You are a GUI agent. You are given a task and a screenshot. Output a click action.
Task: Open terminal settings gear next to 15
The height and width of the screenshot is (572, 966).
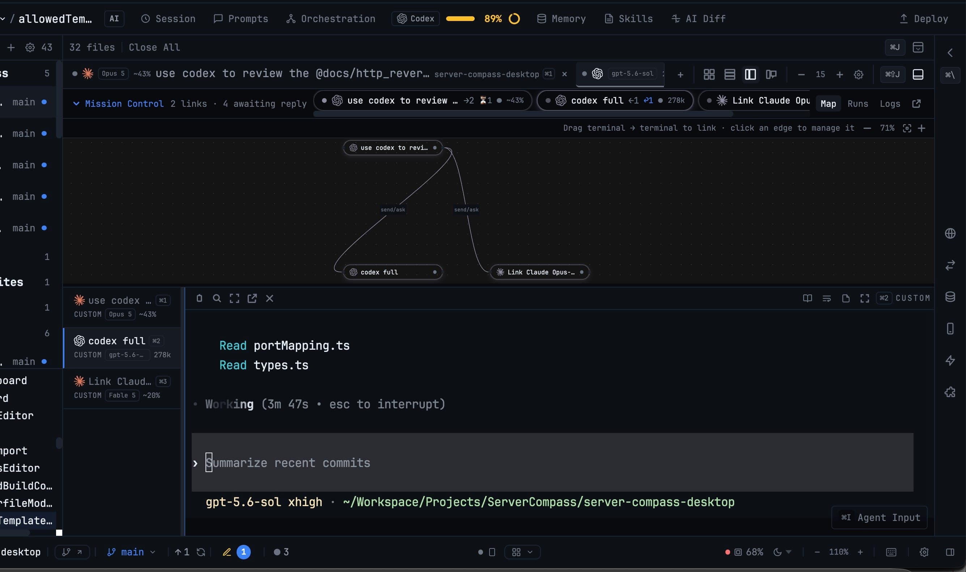pos(859,74)
